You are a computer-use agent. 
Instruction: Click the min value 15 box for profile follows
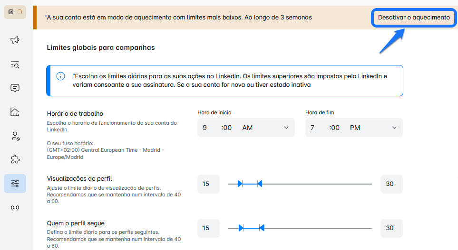(x=208, y=228)
